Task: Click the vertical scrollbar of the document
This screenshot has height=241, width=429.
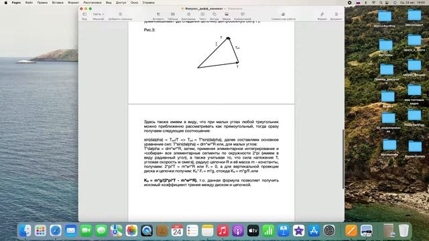Action: click(x=343, y=159)
